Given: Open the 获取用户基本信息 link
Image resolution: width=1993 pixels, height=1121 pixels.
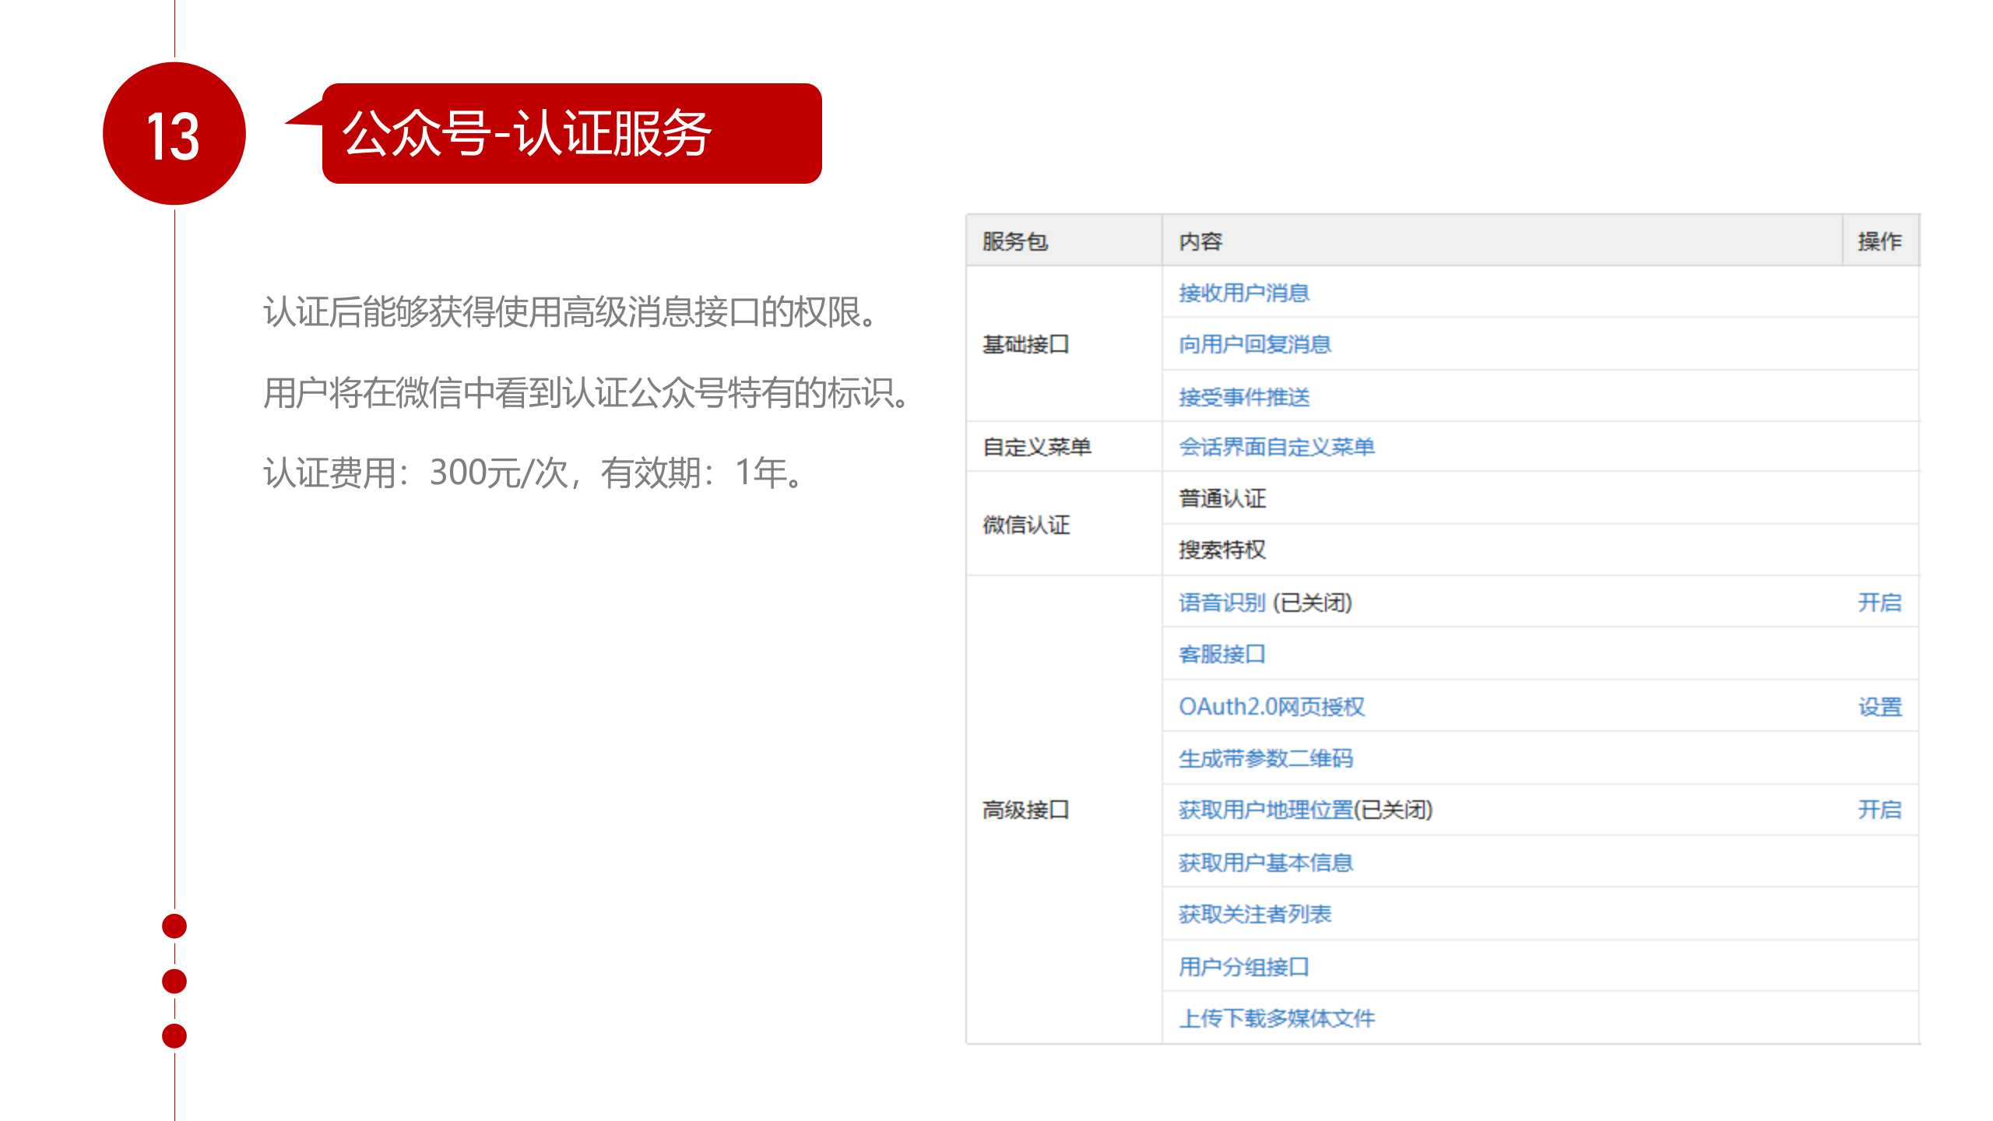Looking at the screenshot, I should (x=1266, y=862).
